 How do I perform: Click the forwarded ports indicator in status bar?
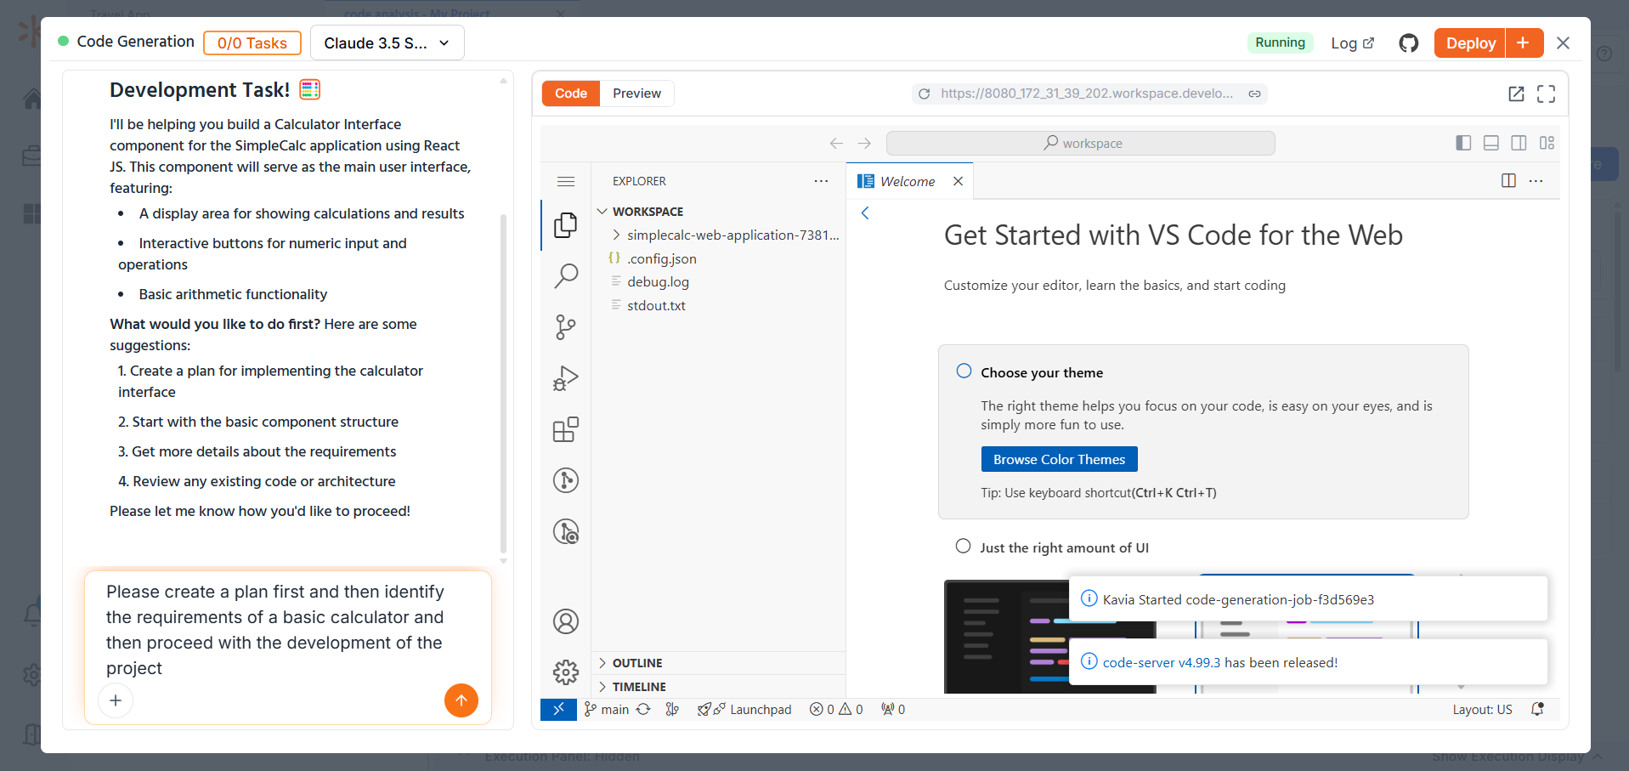(x=893, y=709)
